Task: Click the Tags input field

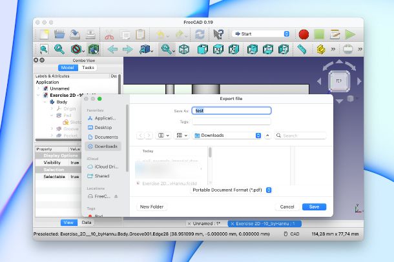Action: tap(231, 122)
